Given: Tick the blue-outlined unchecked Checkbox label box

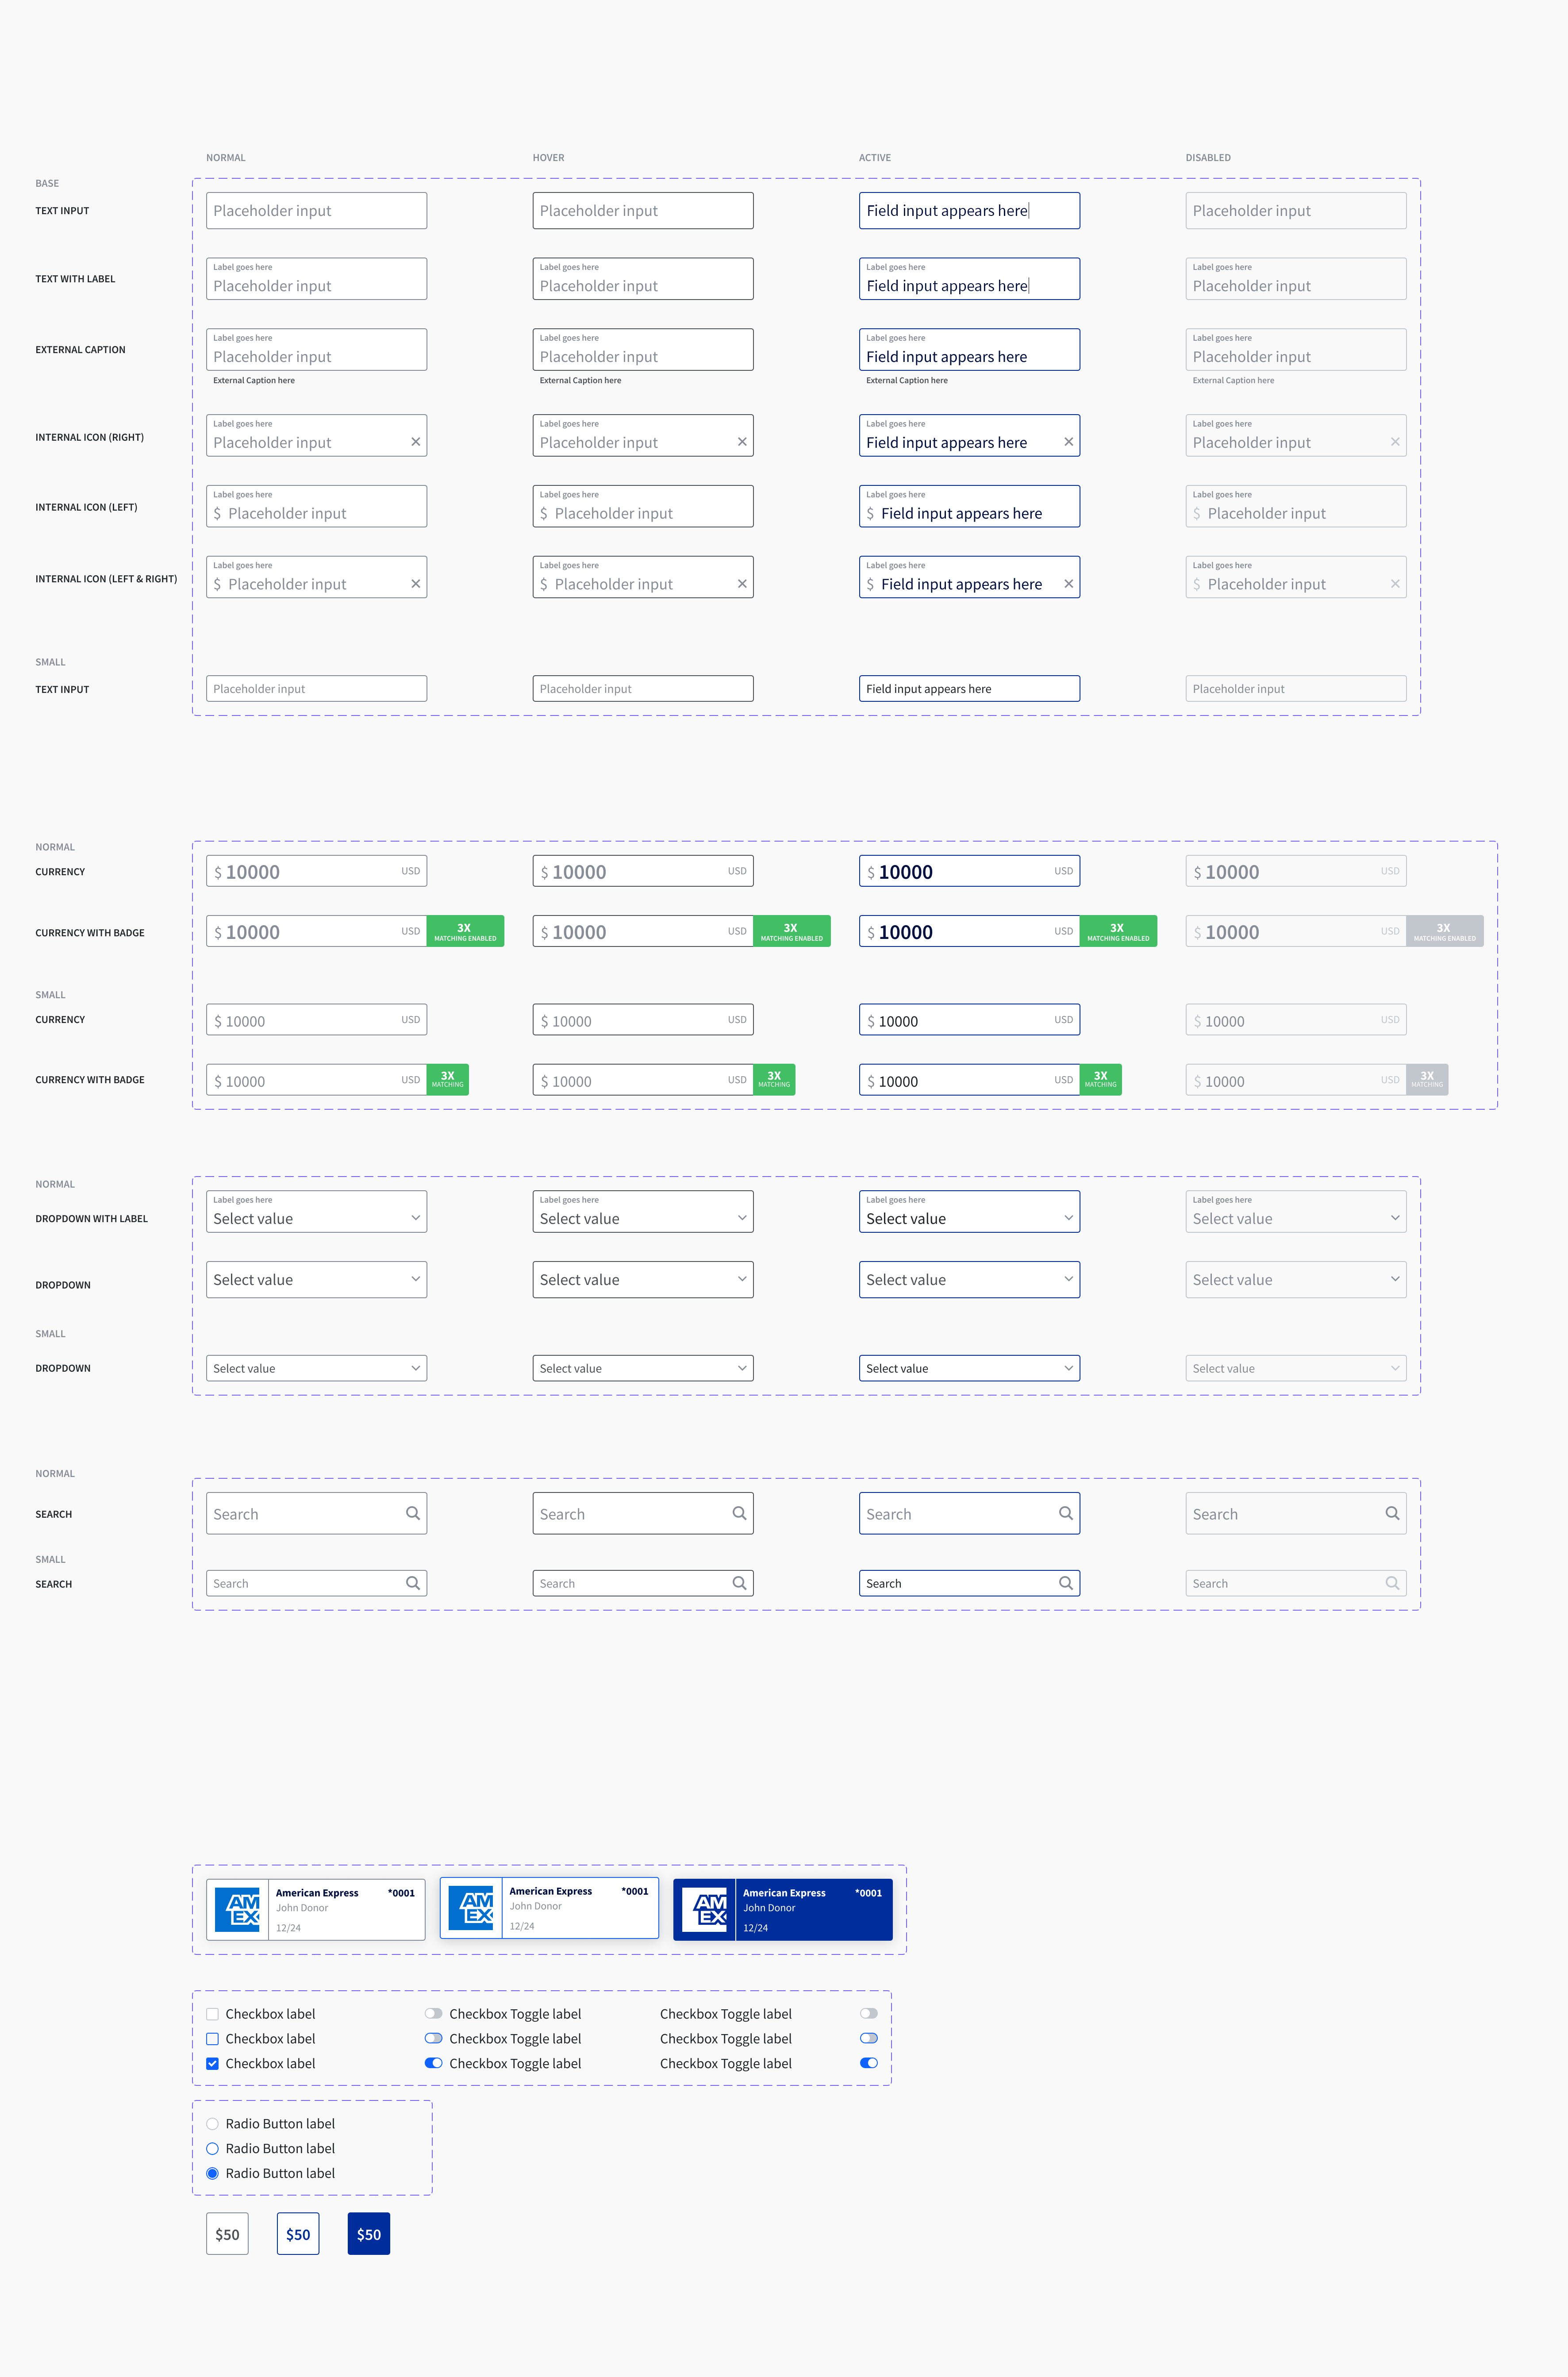Looking at the screenshot, I should pos(212,2039).
